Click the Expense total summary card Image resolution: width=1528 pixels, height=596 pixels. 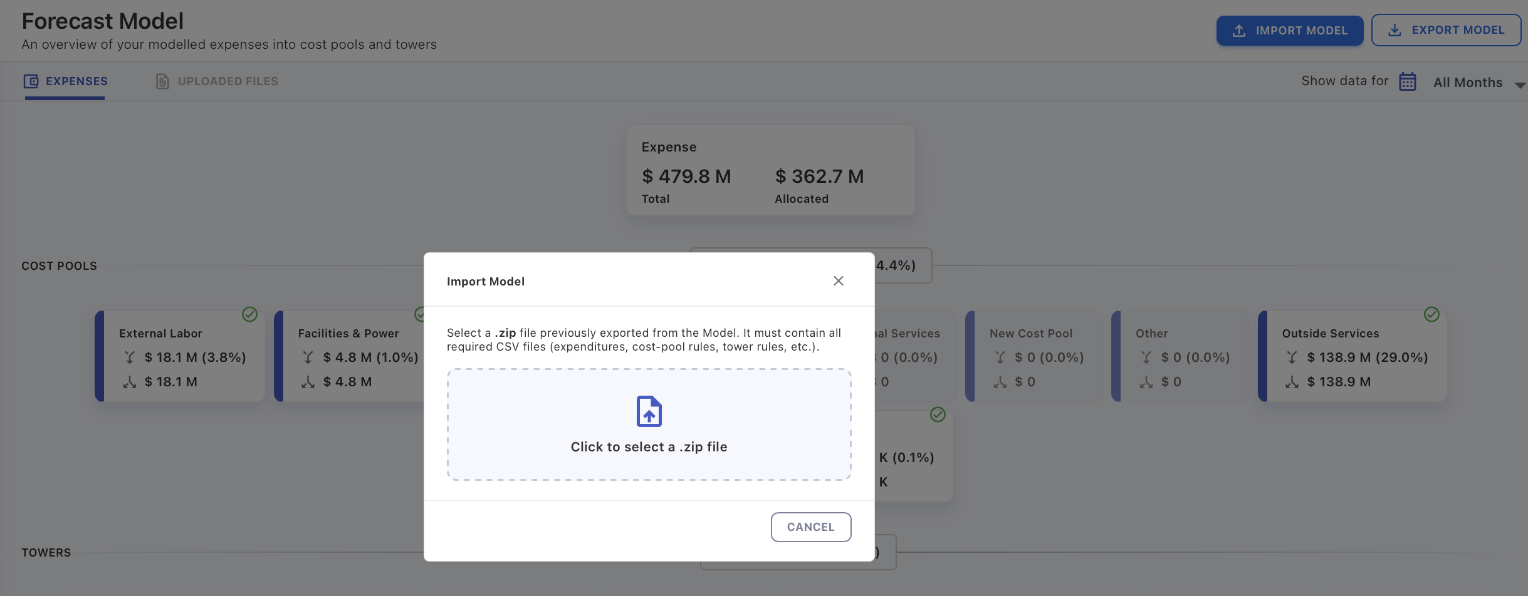point(770,171)
